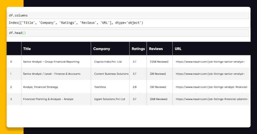Click 'Financial Planning & Analysis - Analyst' cell
257x134 pixels.
[x=48, y=99]
